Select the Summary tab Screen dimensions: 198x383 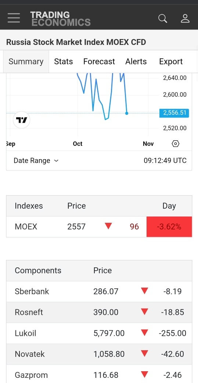[26, 62]
